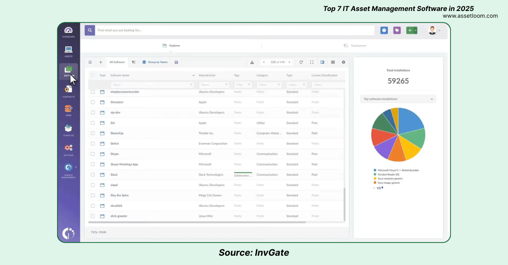Screen dimensions: 508x265
Task: Open the list settings gear icon
Action: [343, 62]
